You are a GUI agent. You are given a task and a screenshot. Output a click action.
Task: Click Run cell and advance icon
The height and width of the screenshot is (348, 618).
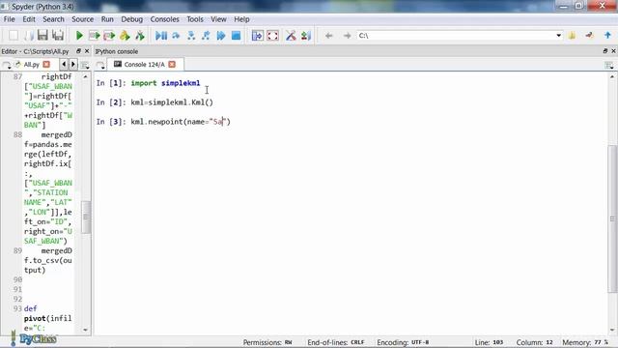point(109,36)
